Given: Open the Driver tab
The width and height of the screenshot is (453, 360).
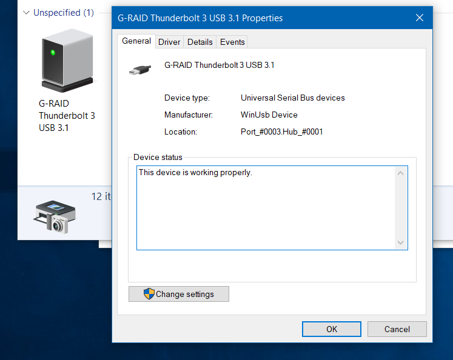Looking at the screenshot, I should click(x=169, y=42).
